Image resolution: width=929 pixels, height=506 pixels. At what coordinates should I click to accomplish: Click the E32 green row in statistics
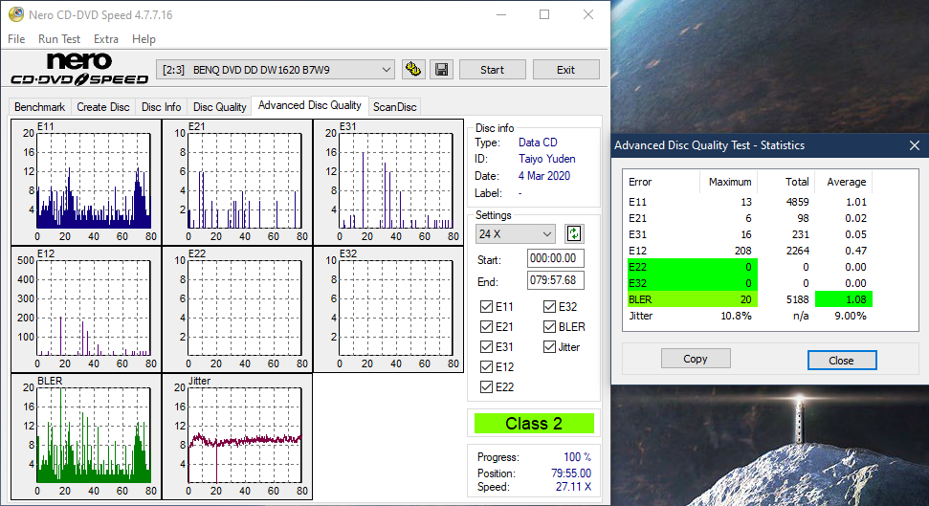[692, 283]
